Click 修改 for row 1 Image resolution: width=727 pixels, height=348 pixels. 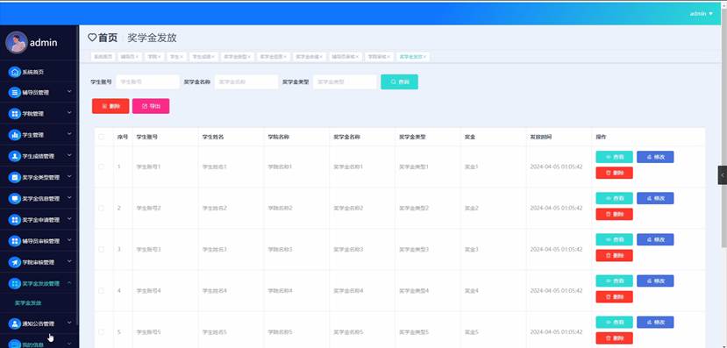point(655,157)
